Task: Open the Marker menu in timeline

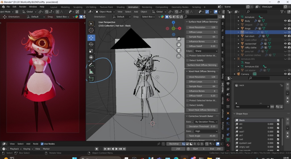Action: pyautogui.click(x=46, y=149)
